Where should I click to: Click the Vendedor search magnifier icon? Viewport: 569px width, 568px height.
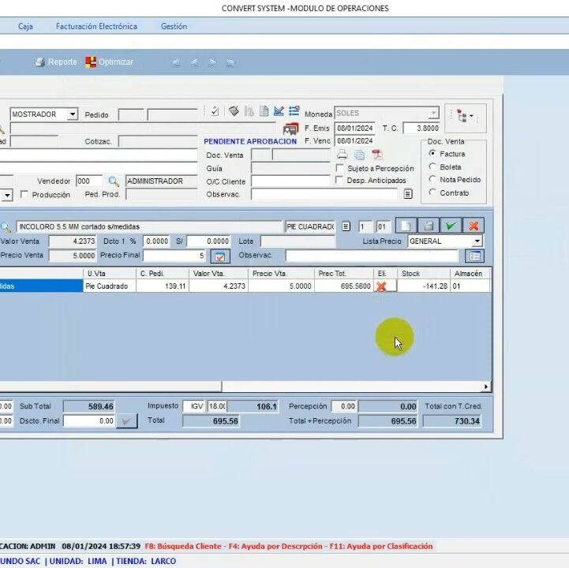114,181
